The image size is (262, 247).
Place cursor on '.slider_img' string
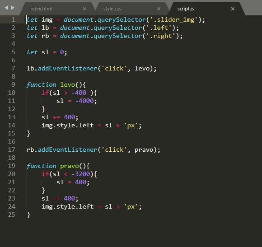click(174, 20)
